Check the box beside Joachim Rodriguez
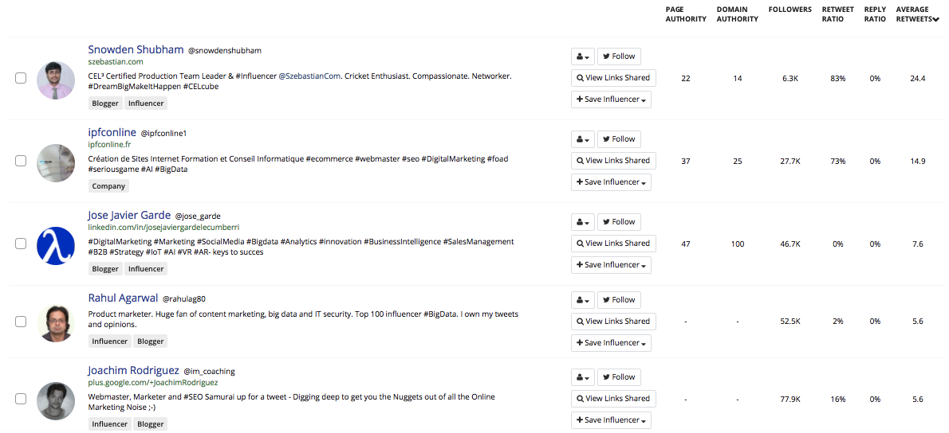Image resolution: width=949 pixels, height=433 pixels. pos(21,399)
